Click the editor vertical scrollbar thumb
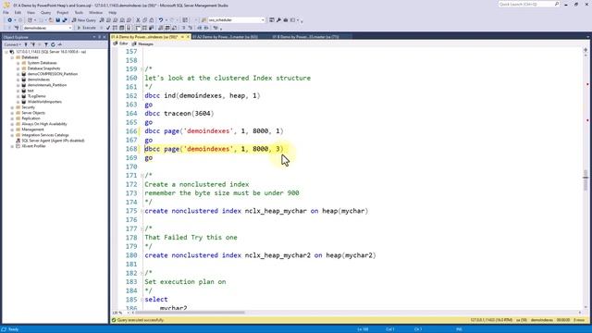This screenshot has width=592, height=333. (586, 180)
